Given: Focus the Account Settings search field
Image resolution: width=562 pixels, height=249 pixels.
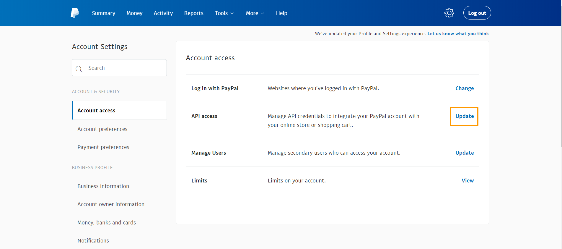Looking at the screenshot, I should pyautogui.click(x=124, y=68).
